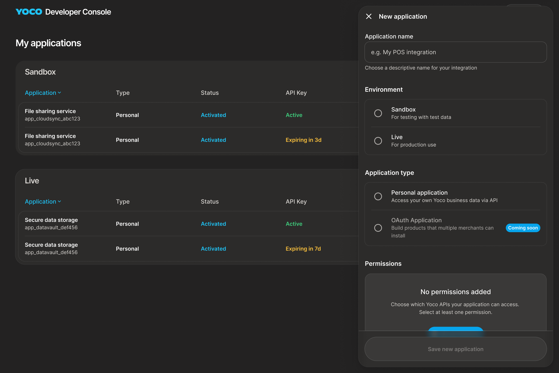Click API Key header in Sandbox table
Screen dimensions: 559x373
point(296,93)
